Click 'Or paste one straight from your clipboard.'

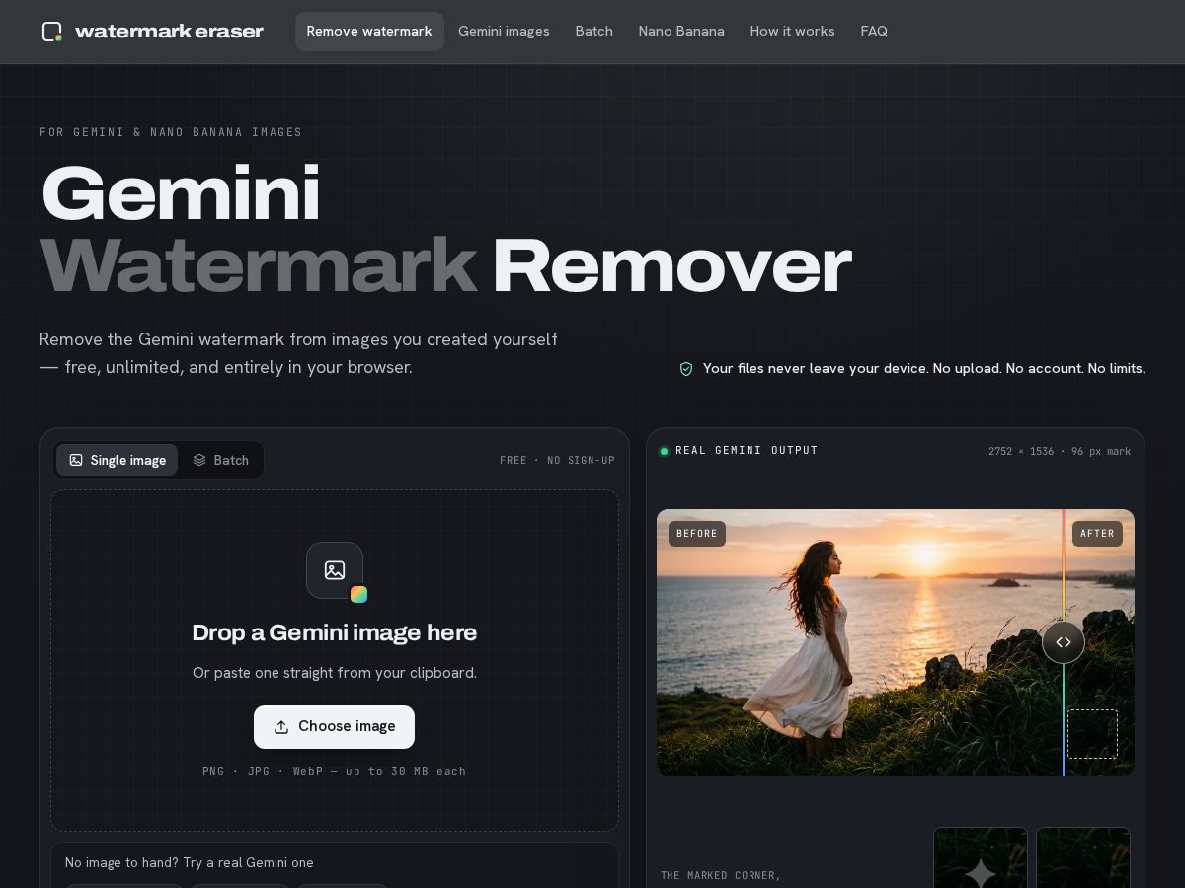pos(335,673)
